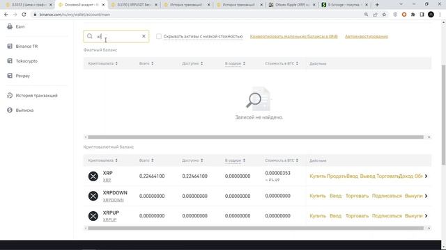Viewport: 446px width, 250px height.
Task: Click Торговать in the XRPUP row
Action: pos(357,216)
